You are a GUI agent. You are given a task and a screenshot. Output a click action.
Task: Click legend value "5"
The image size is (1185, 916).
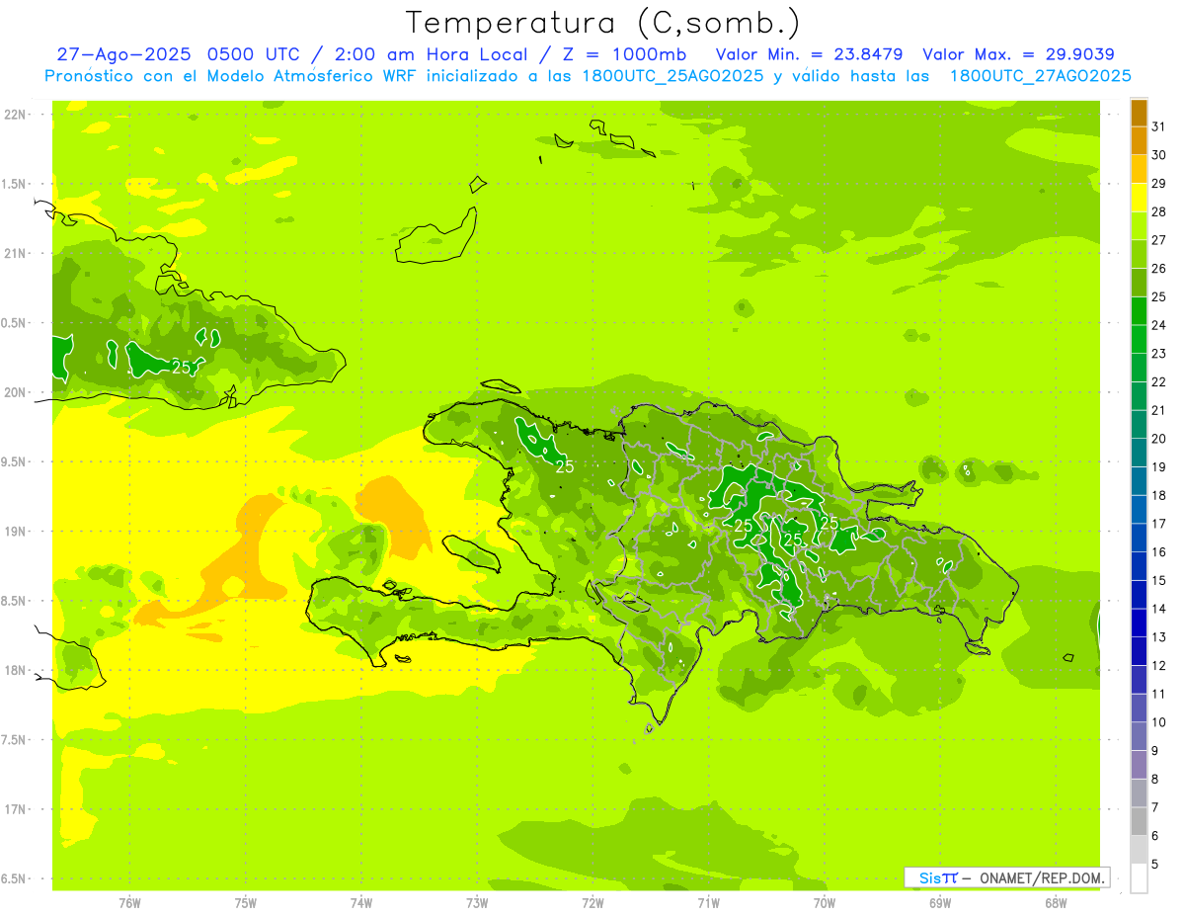coord(1155,865)
